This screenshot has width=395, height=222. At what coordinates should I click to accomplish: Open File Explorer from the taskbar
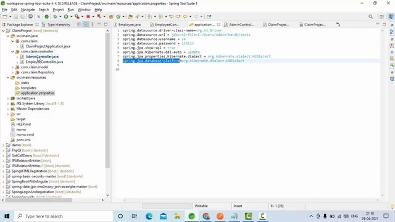177,216
